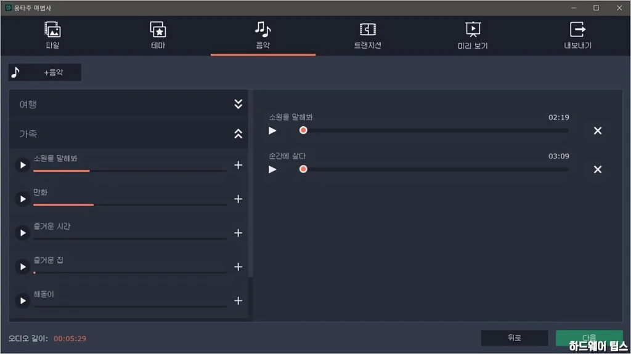This screenshot has width=631, height=354.
Task: Play the 만화 track preview
Action: tap(23, 199)
